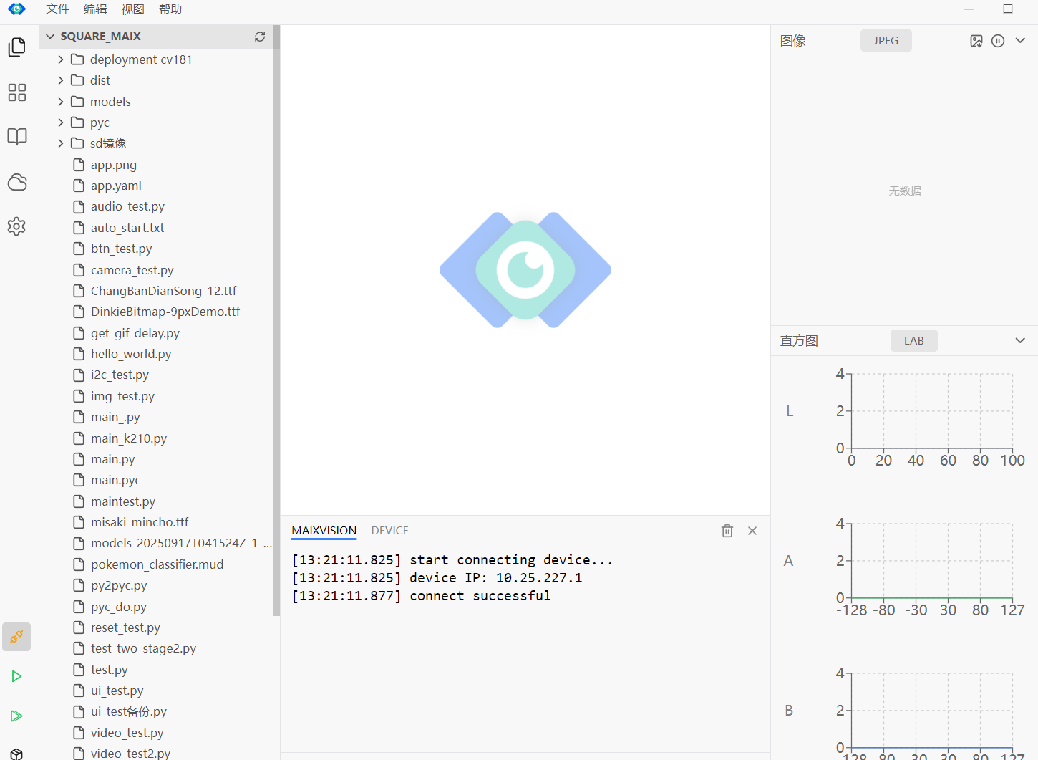
Task: Expand the models folder
Action: [x=61, y=102]
